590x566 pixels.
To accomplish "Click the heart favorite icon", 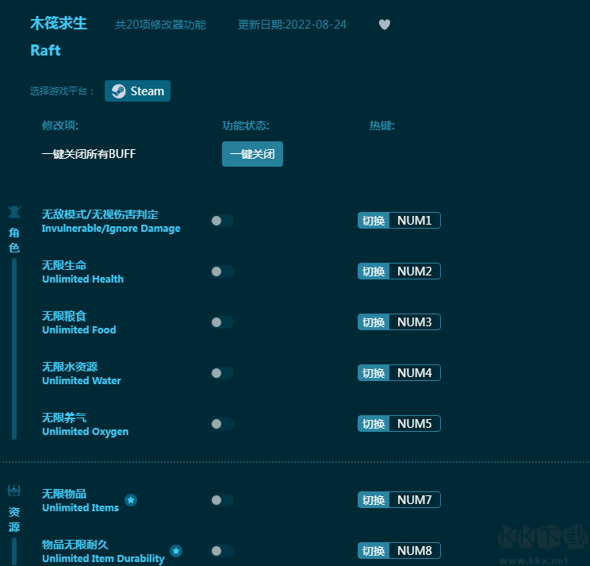I will [384, 25].
